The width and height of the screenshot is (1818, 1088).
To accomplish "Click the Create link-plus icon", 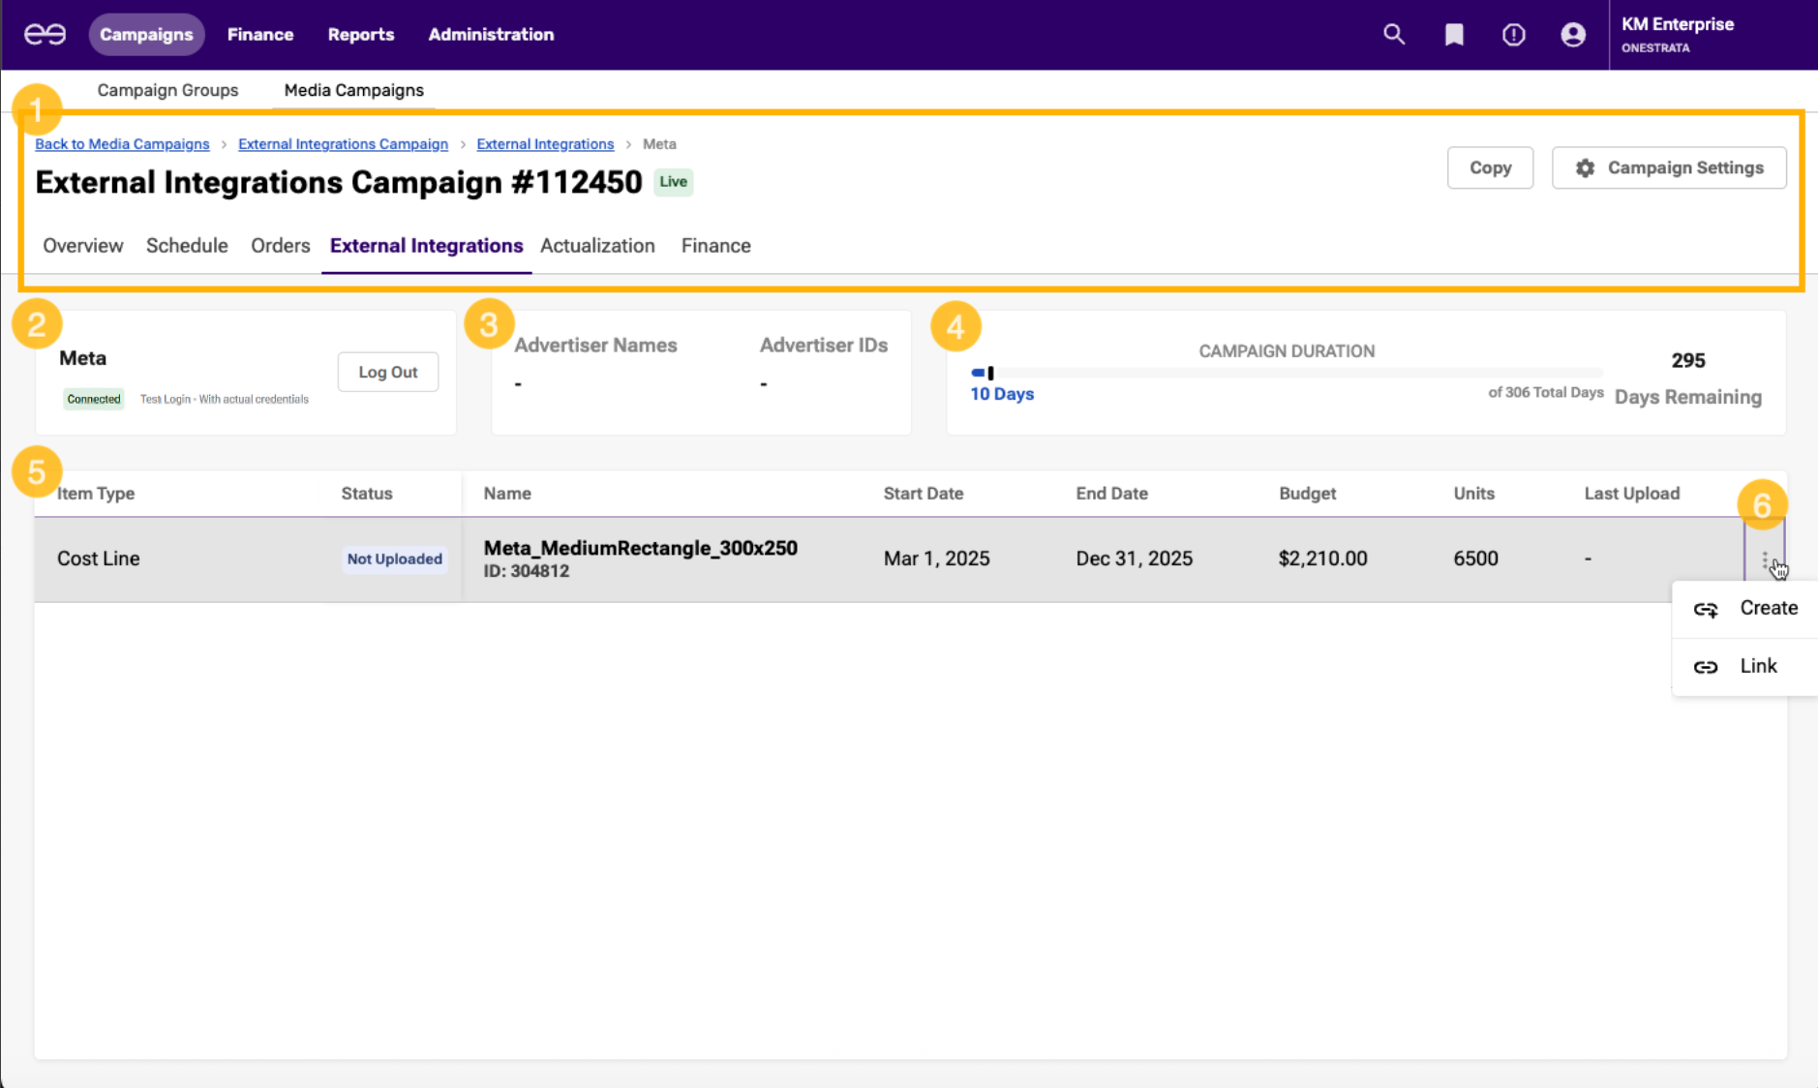I will (1706, 609).
